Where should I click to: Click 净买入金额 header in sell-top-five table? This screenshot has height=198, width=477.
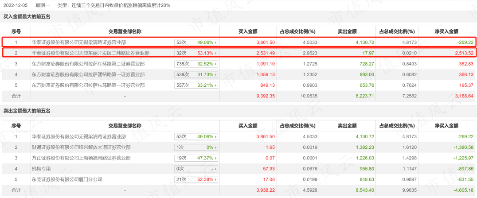point(446,126)
